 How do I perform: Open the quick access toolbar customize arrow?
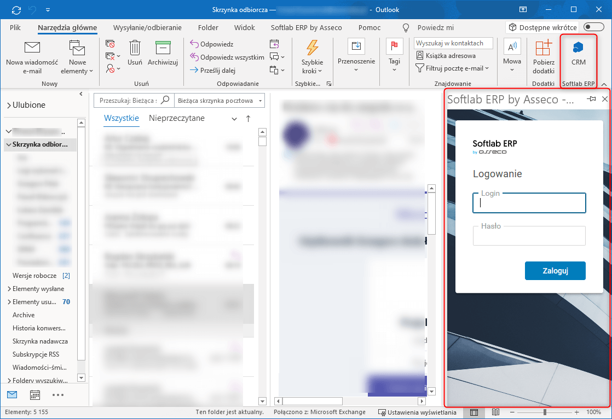(48, 10)
